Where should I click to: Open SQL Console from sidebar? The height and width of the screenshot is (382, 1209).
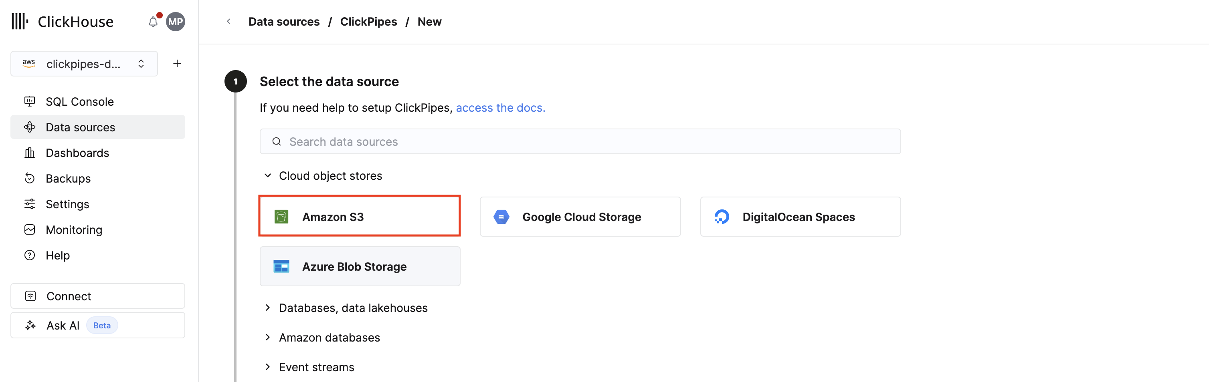coord(79,102)
